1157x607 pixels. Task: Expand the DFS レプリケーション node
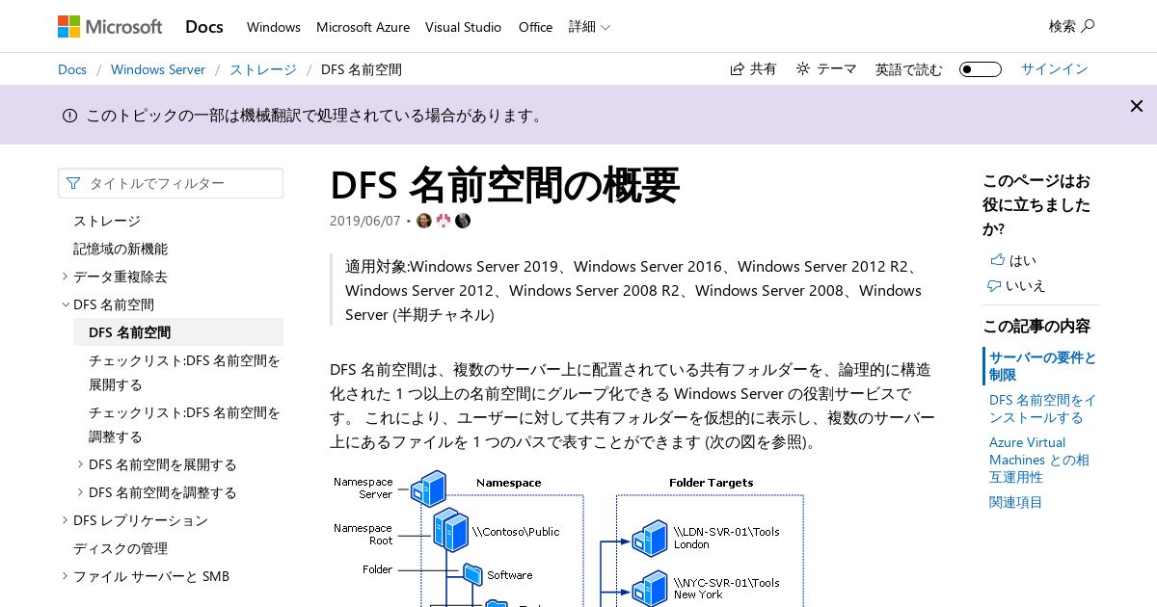(x=65, y=520)
